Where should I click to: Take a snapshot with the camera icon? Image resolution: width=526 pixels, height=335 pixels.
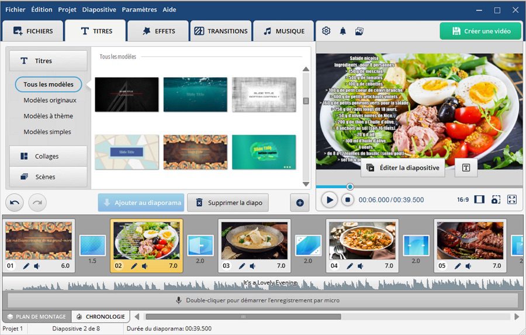coord(496,199)
